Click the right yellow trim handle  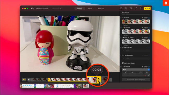click(x=99, y=80)
